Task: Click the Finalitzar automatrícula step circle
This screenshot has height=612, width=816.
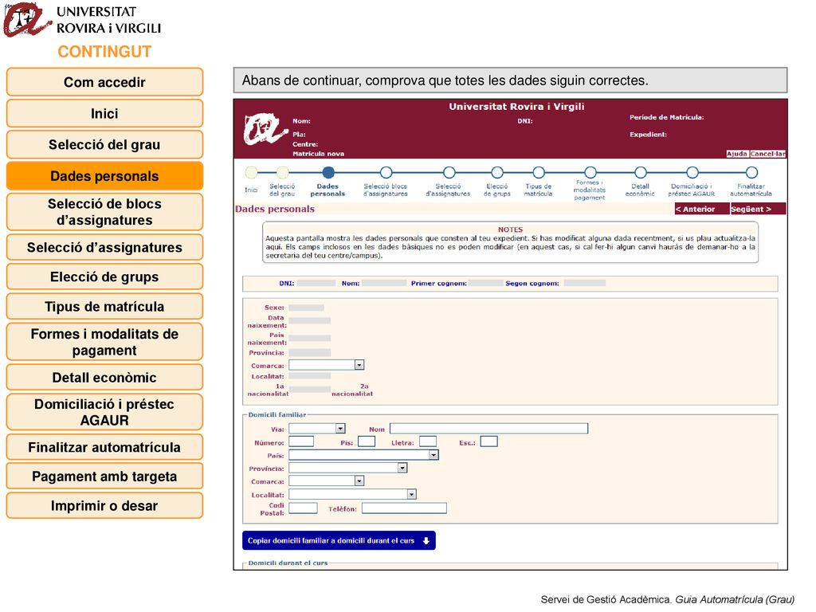Action: click(x=751, y=172)
